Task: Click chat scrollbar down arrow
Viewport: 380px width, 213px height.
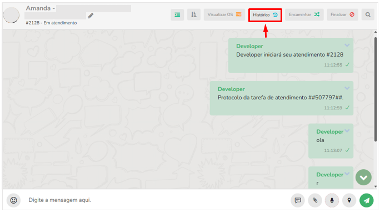Action: (376, 186)
